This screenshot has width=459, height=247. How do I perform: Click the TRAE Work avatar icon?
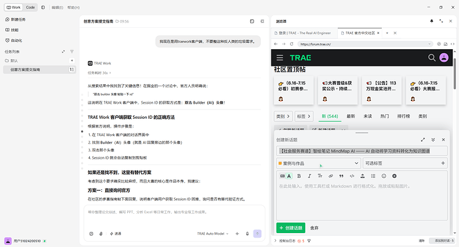pos(90,63)
